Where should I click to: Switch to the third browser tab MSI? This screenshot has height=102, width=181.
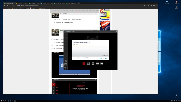tap(34, 3)
